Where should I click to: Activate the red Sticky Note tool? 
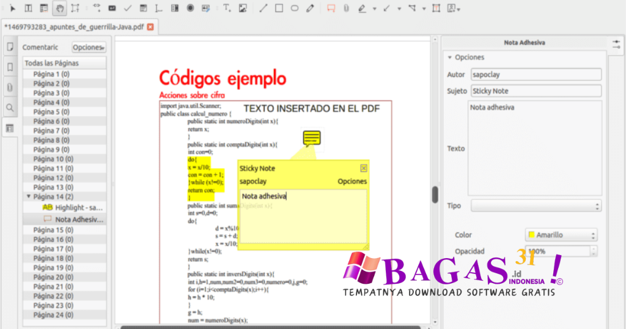(331, 8)
